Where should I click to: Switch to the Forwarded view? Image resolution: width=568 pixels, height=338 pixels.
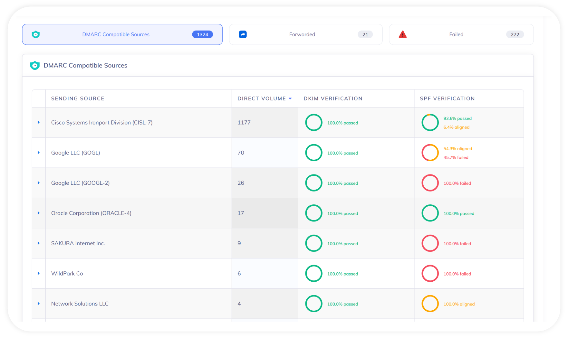(302, 34)
